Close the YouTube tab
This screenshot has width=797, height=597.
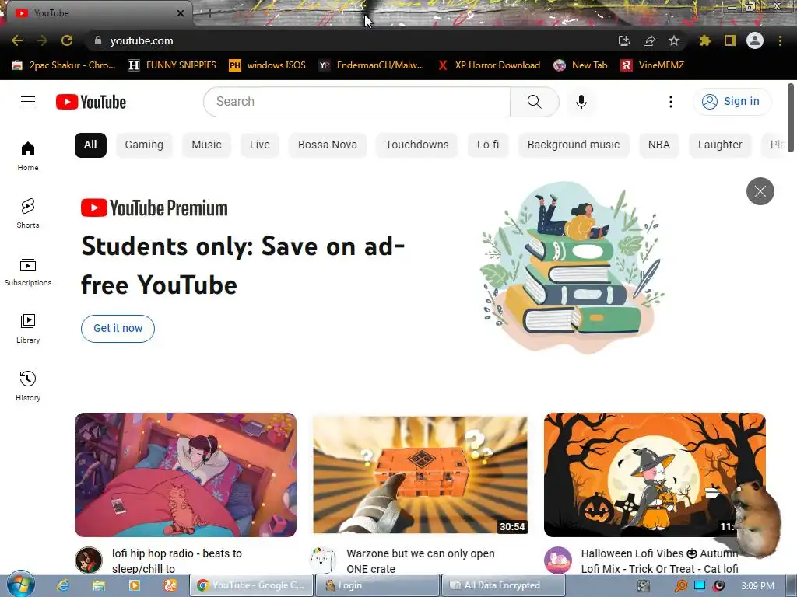click(x=180, y=13)
